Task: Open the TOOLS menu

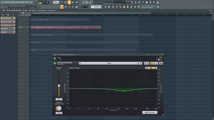Action: point(27,2)
